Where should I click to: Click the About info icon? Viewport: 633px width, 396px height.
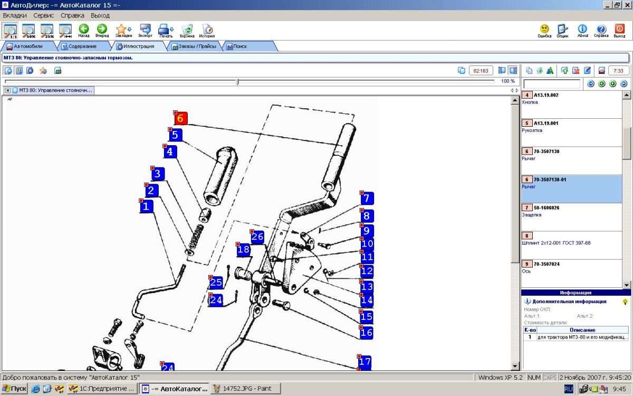[582, 30]
